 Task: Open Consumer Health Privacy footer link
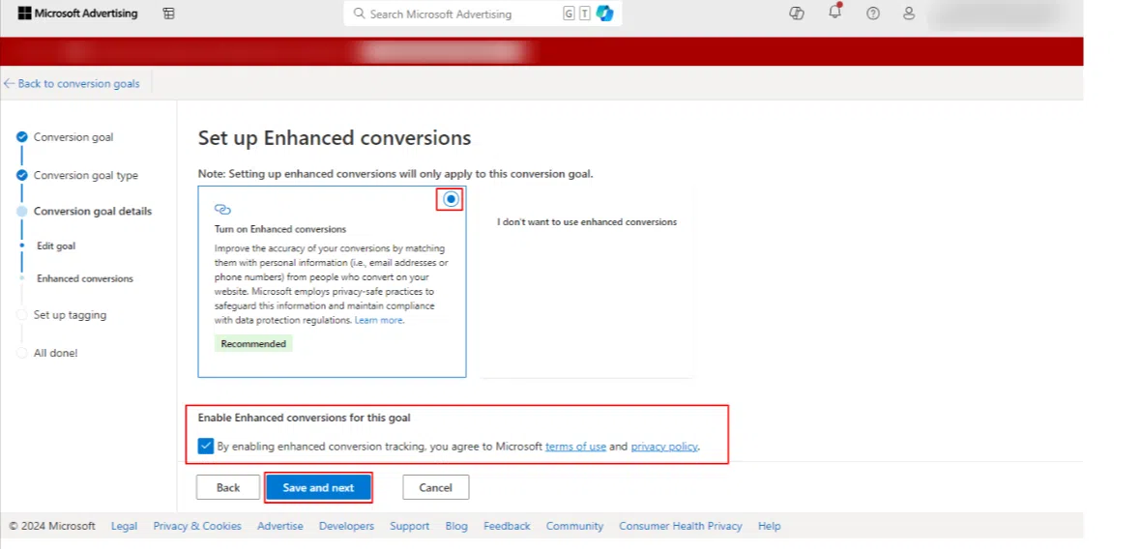click(x=681, y=526)
